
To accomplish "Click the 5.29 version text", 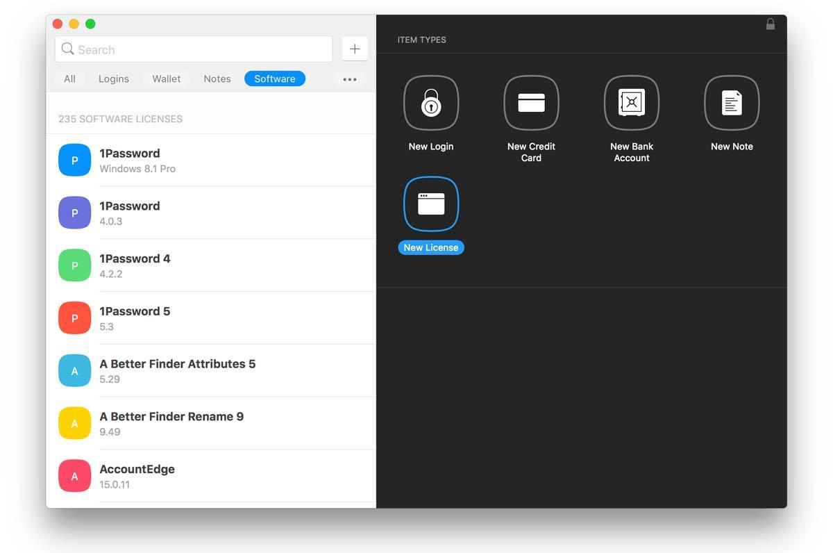I will [110, 379].
